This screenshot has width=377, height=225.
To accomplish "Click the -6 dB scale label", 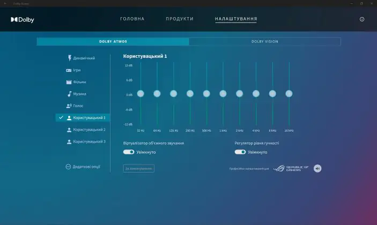I will [129, 110].
